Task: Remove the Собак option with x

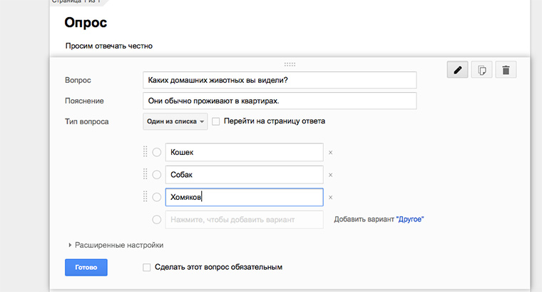Action: pos(330,175)
